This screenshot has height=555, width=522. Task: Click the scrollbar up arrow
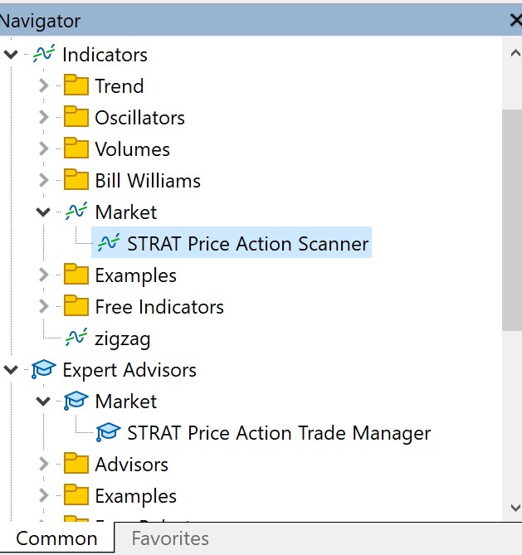(513, 51)
